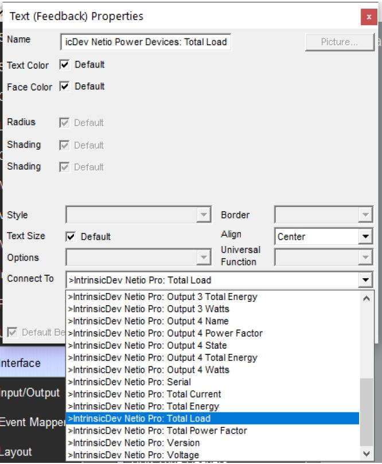Open the Border dropdown
The image size is (382, 464).
[x=365, y=215]
